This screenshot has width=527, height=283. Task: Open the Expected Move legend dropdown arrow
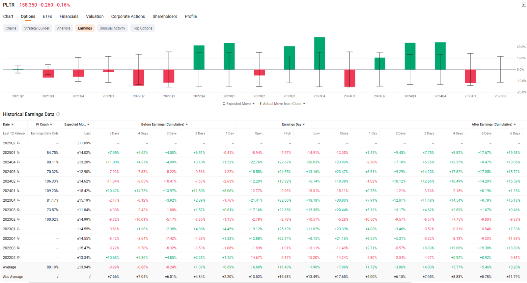253,104
